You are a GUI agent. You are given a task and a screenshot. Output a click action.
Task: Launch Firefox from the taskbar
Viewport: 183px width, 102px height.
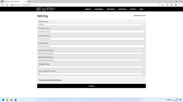(x=11, y=100)
